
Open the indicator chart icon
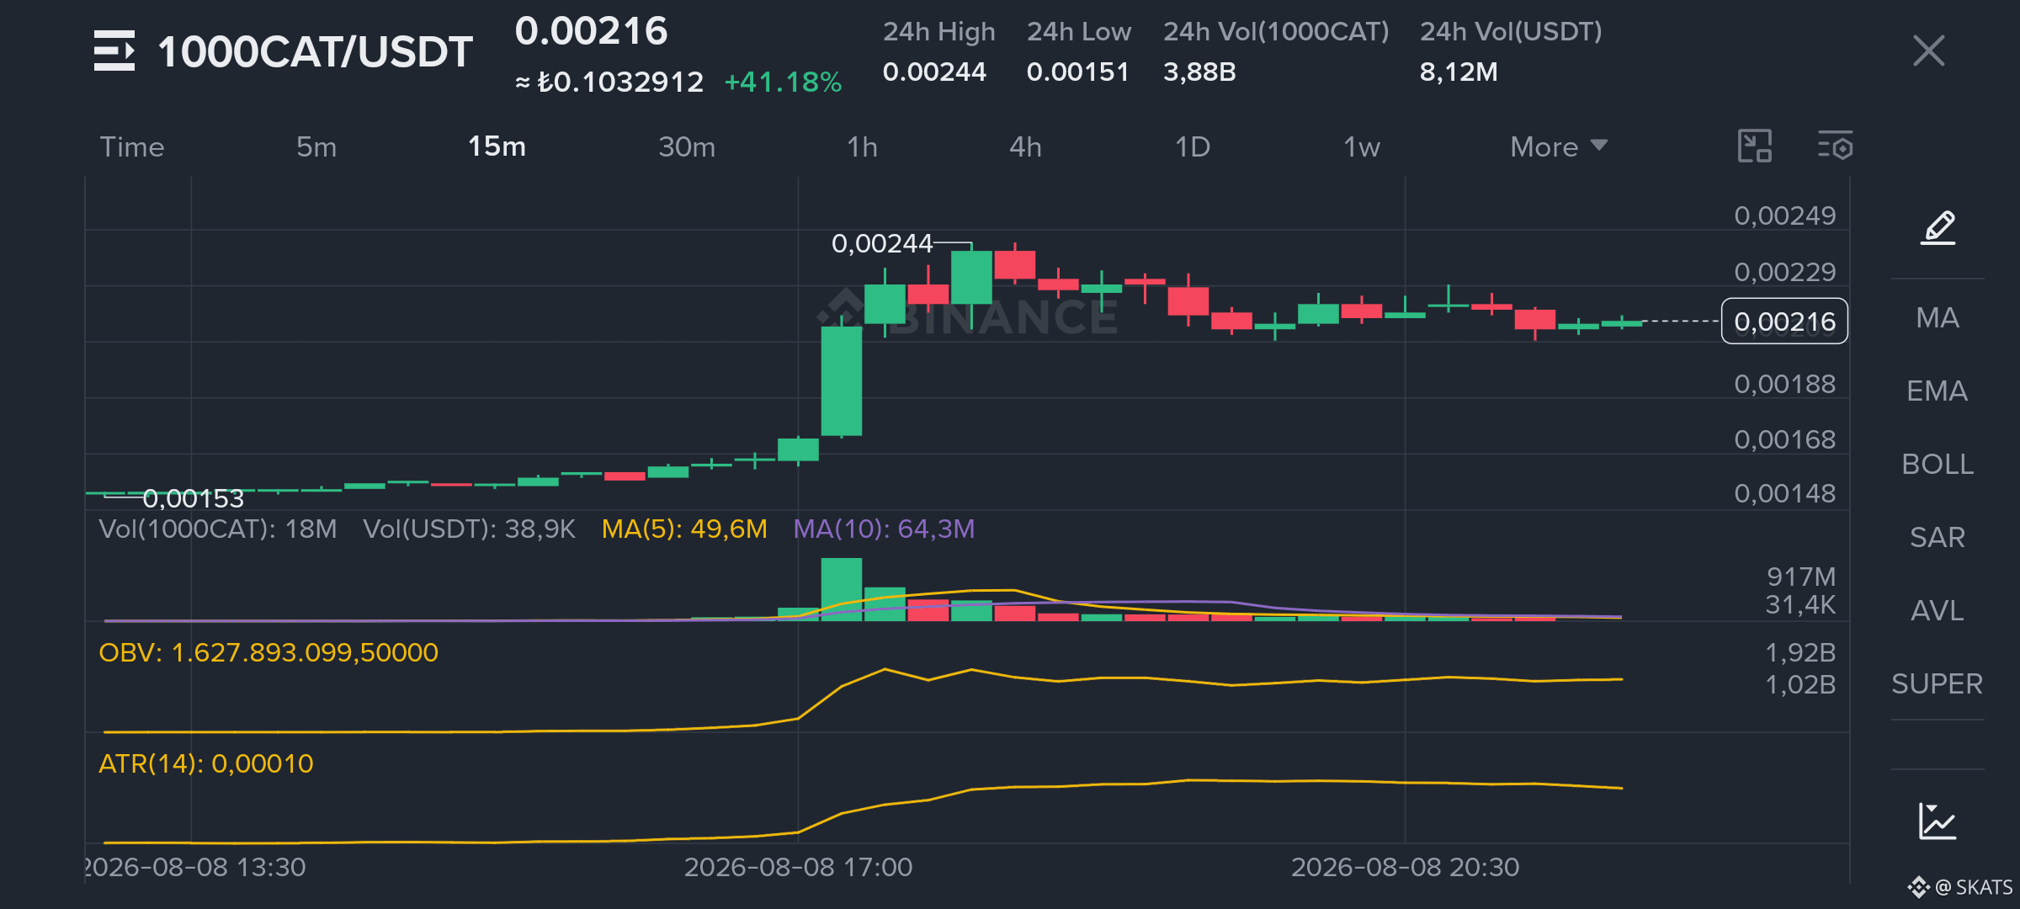[x=1938, y=821]
